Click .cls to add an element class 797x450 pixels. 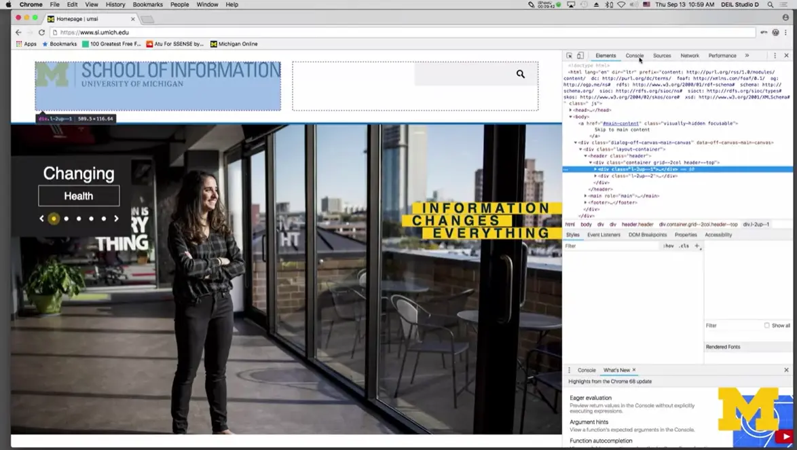(684, 246)
